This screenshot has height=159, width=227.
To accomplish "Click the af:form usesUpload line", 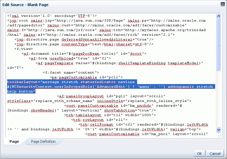I will point(70,58).
